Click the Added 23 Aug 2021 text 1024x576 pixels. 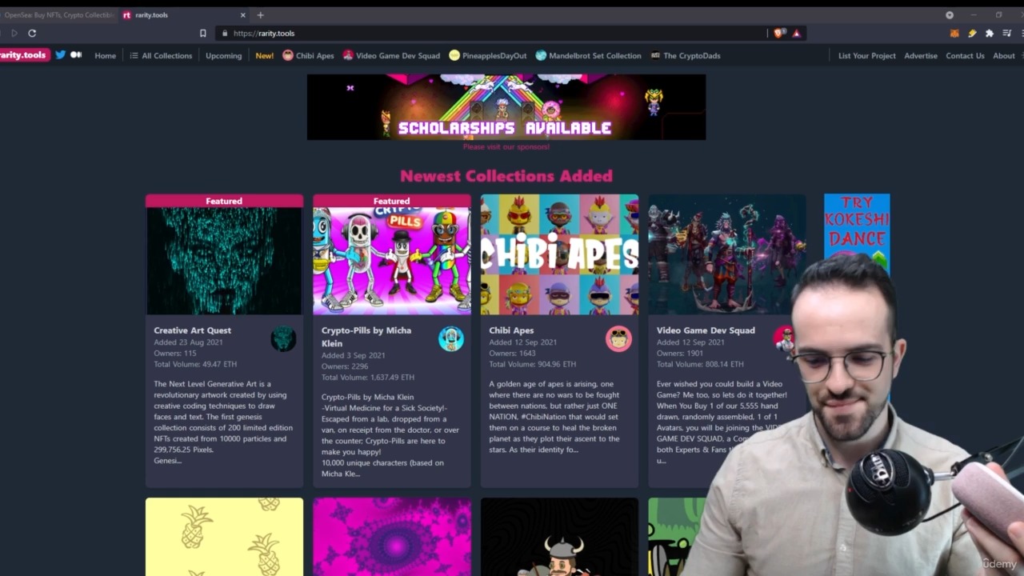tap(188, 342)
